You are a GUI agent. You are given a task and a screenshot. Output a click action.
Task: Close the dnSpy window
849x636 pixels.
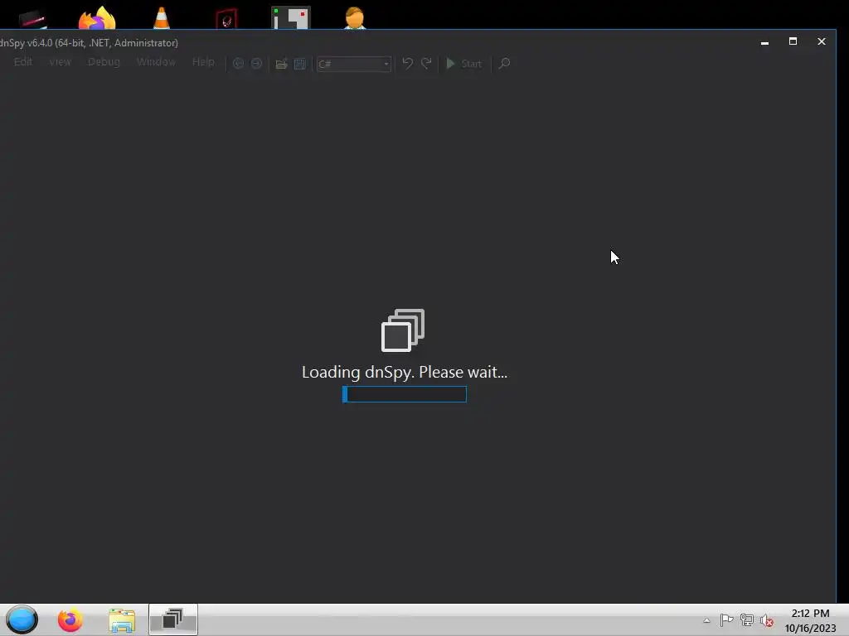tap(822, 41)
